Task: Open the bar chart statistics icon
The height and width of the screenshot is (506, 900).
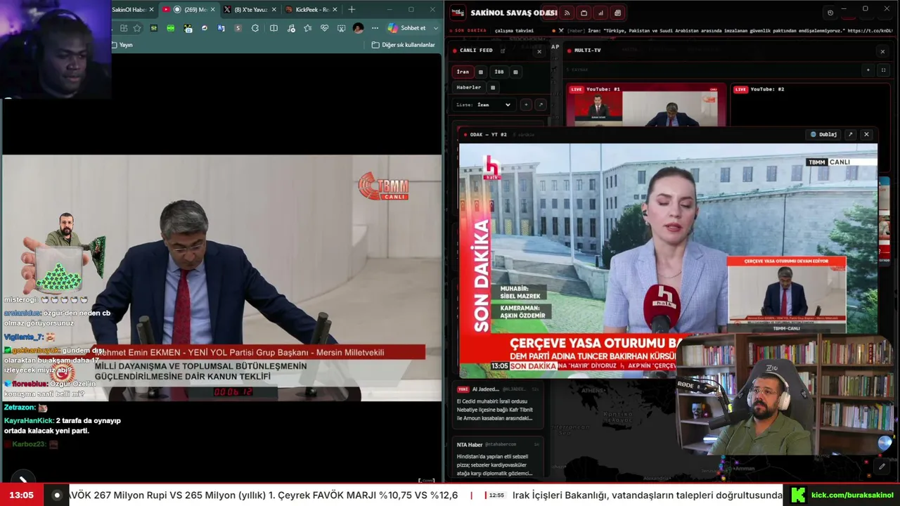Action: click(601, 13)
